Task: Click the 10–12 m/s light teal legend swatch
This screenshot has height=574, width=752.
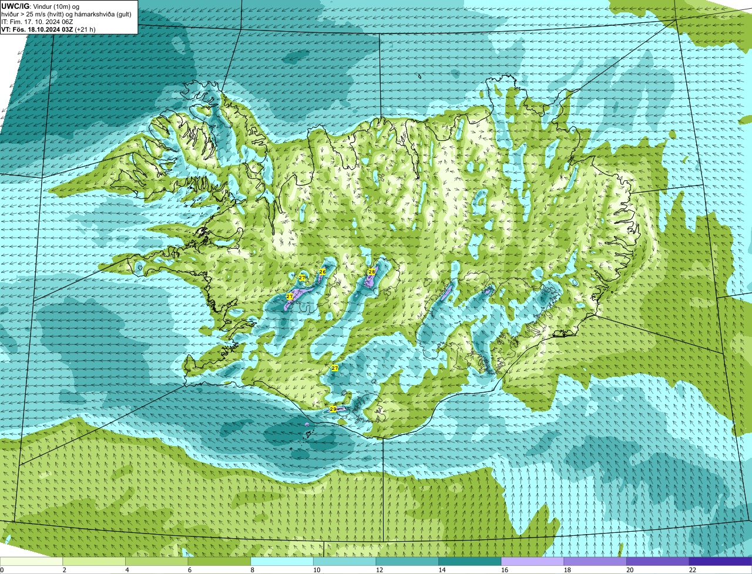Action: click(344, 561)
